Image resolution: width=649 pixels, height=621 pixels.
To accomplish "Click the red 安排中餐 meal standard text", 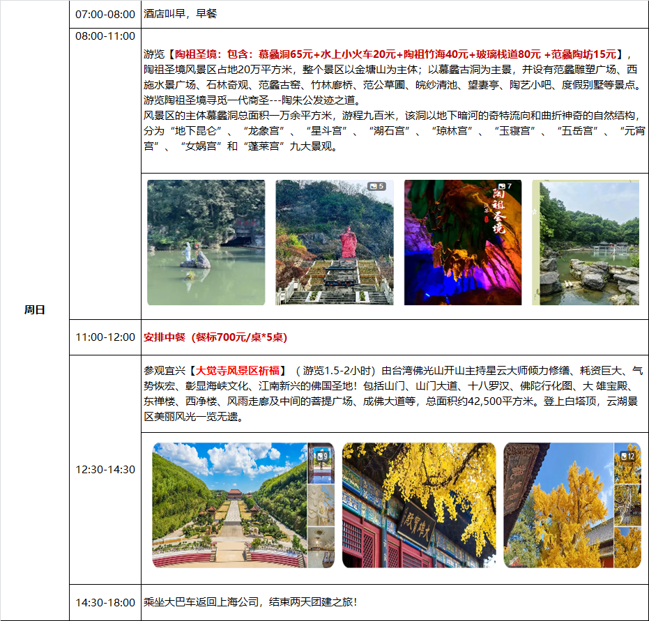I will click(215, 337).
